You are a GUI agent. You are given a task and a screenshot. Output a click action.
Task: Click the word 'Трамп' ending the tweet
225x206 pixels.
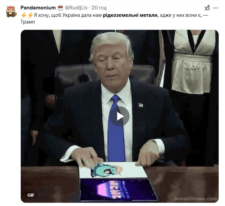click(x=28, y=22)
